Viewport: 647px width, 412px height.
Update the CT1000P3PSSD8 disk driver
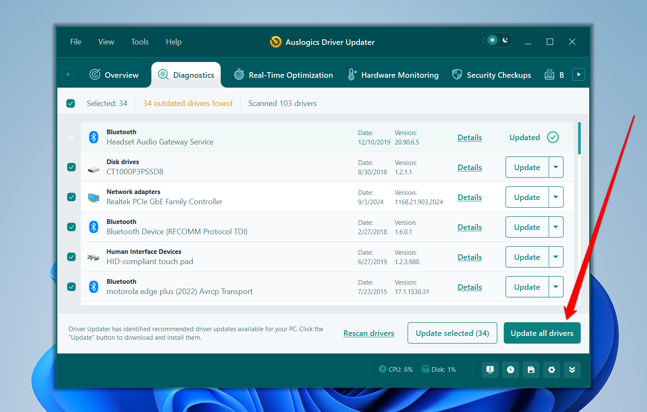527,167
